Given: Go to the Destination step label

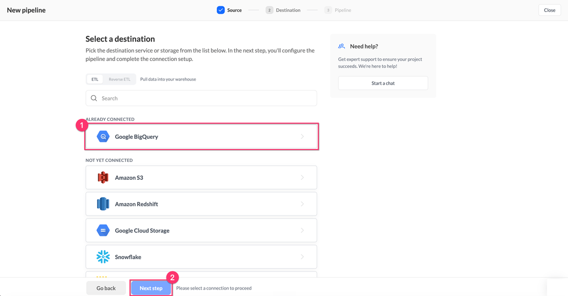Looking at the screenshot, I should [x=288, y=10].
